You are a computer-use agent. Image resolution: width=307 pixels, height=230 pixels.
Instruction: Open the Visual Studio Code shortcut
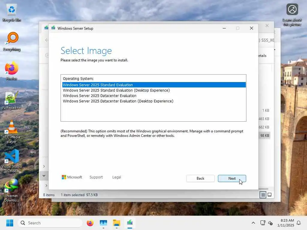(x=12, y=161)
